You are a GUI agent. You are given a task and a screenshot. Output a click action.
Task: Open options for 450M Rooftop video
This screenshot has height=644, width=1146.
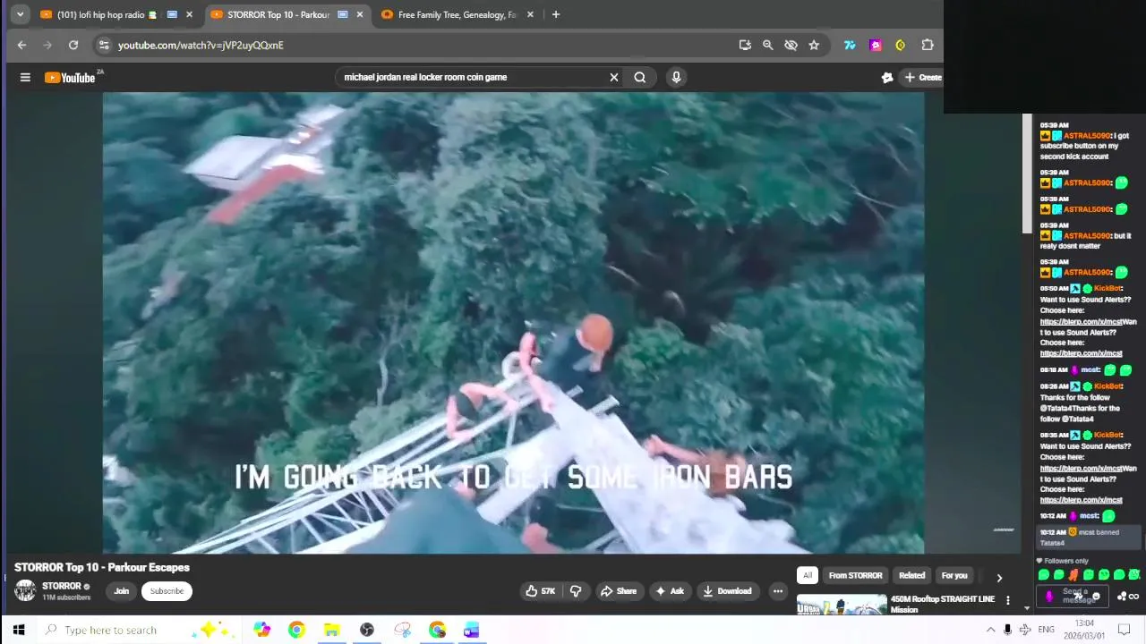click(x=1007, y=600)
